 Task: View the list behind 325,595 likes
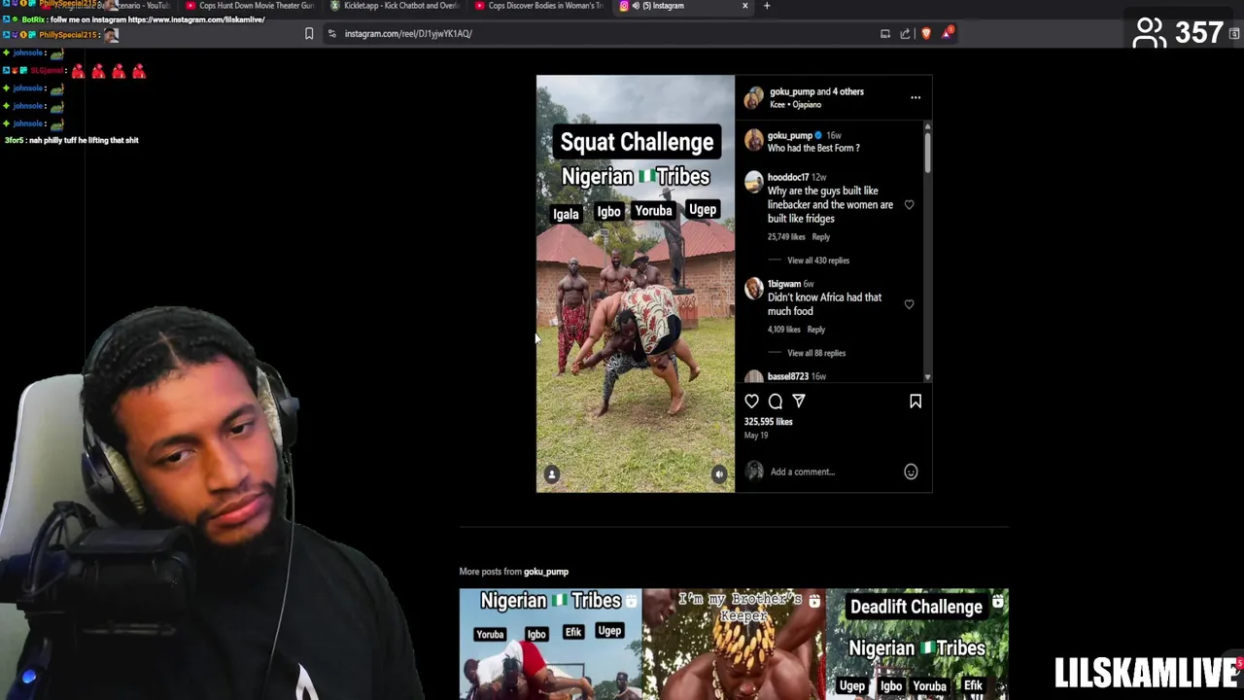pyautogui.click(x=769, y=422)
